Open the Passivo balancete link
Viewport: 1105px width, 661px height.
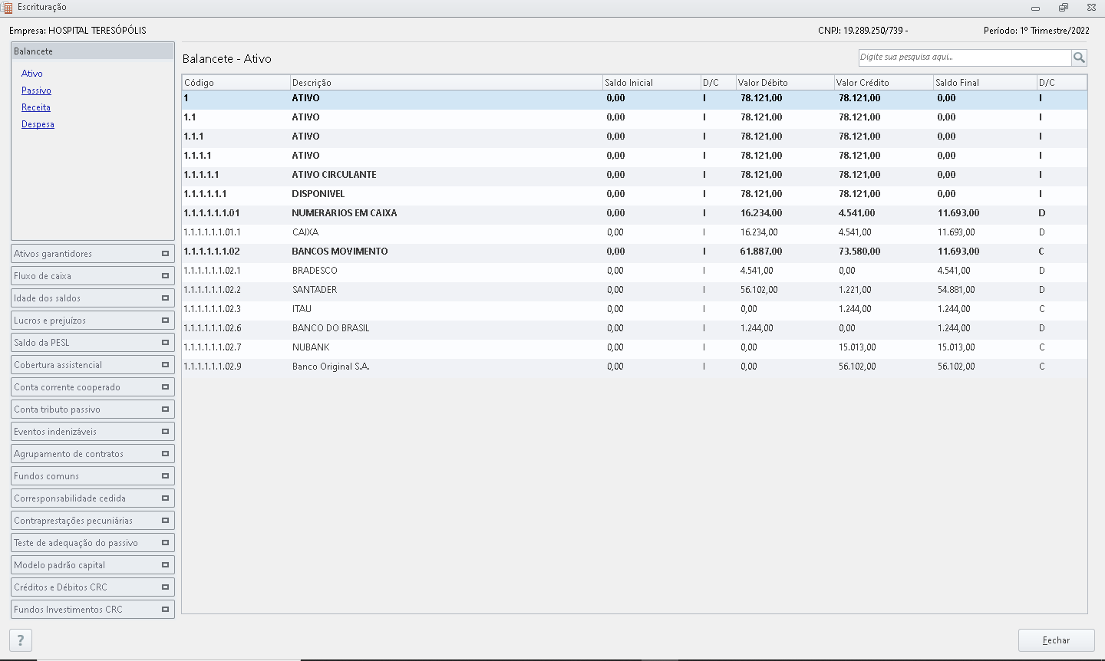[x=36, y=90]
